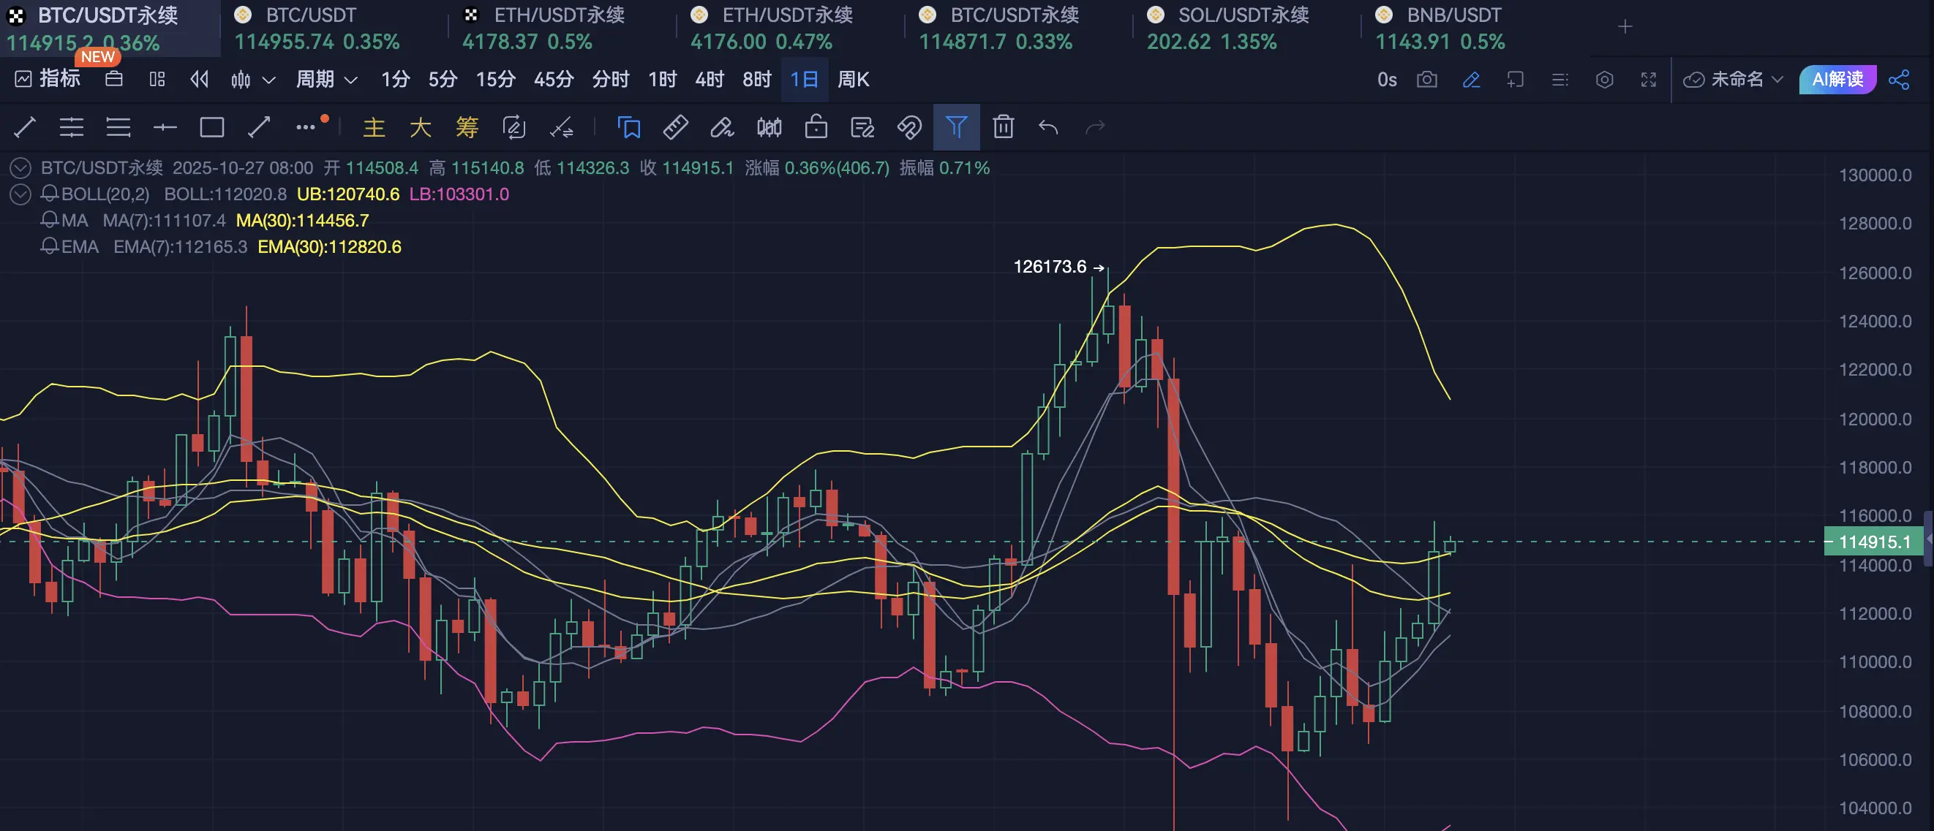Click the ruler measurement tool

coord(675,126)
